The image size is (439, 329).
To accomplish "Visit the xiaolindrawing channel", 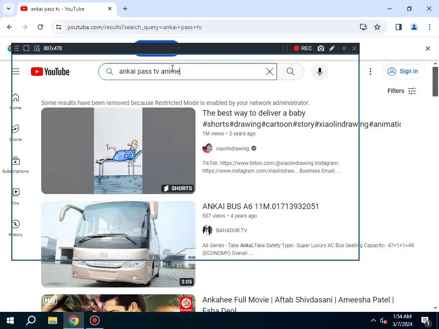I will 232,149.
